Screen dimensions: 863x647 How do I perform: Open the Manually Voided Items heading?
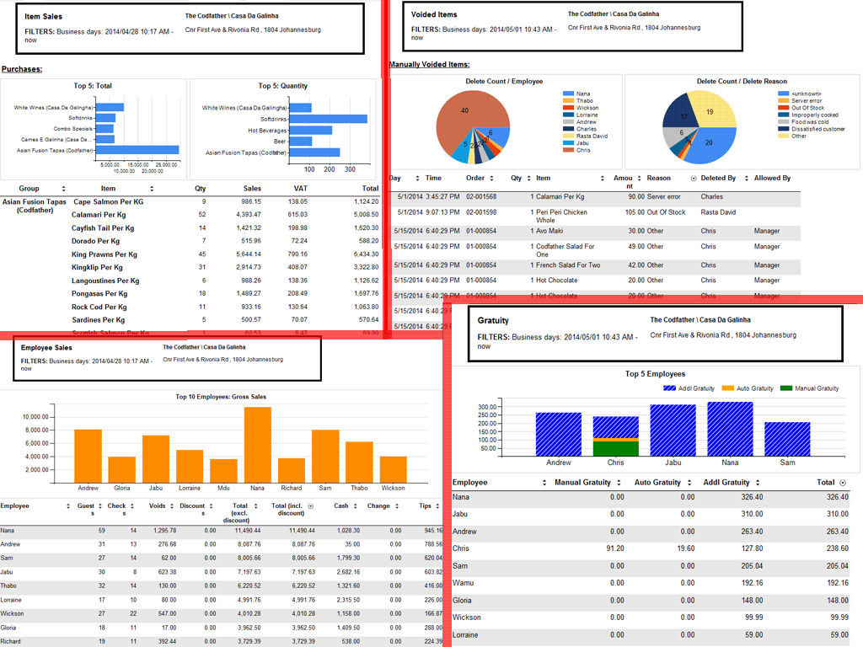429,65
